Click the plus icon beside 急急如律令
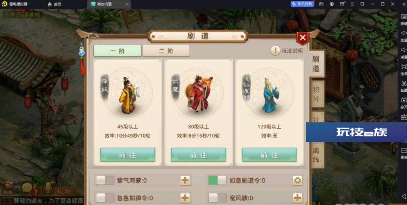 (x=185, y=198)
